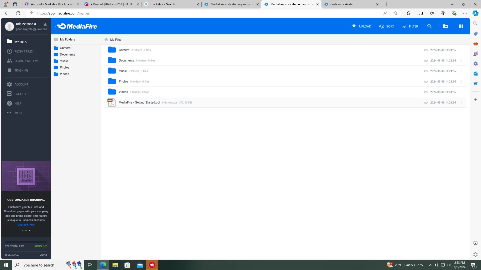
Task: Open options menu for Music folder
Action: 461,71
